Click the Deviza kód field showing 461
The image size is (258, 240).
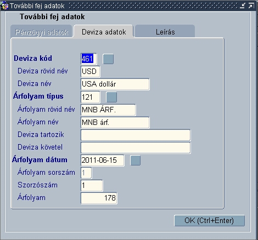(88, 59)
